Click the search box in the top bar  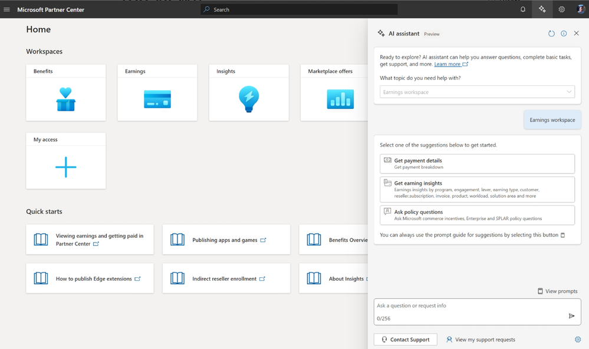pos(299,9)
